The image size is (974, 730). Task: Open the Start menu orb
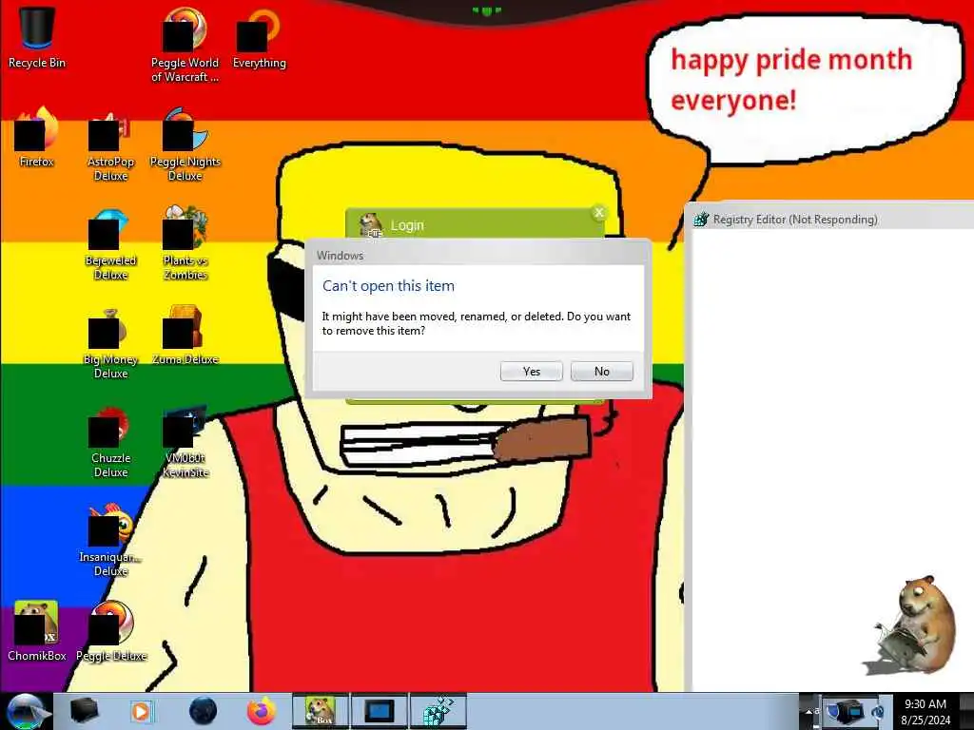[26, 711]
